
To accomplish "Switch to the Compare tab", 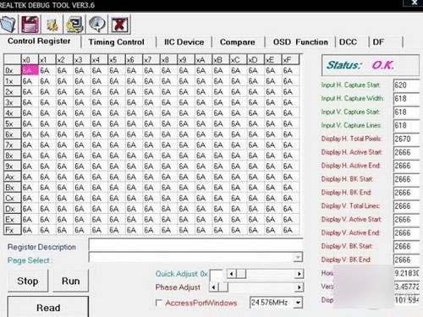I will (238, 42).
